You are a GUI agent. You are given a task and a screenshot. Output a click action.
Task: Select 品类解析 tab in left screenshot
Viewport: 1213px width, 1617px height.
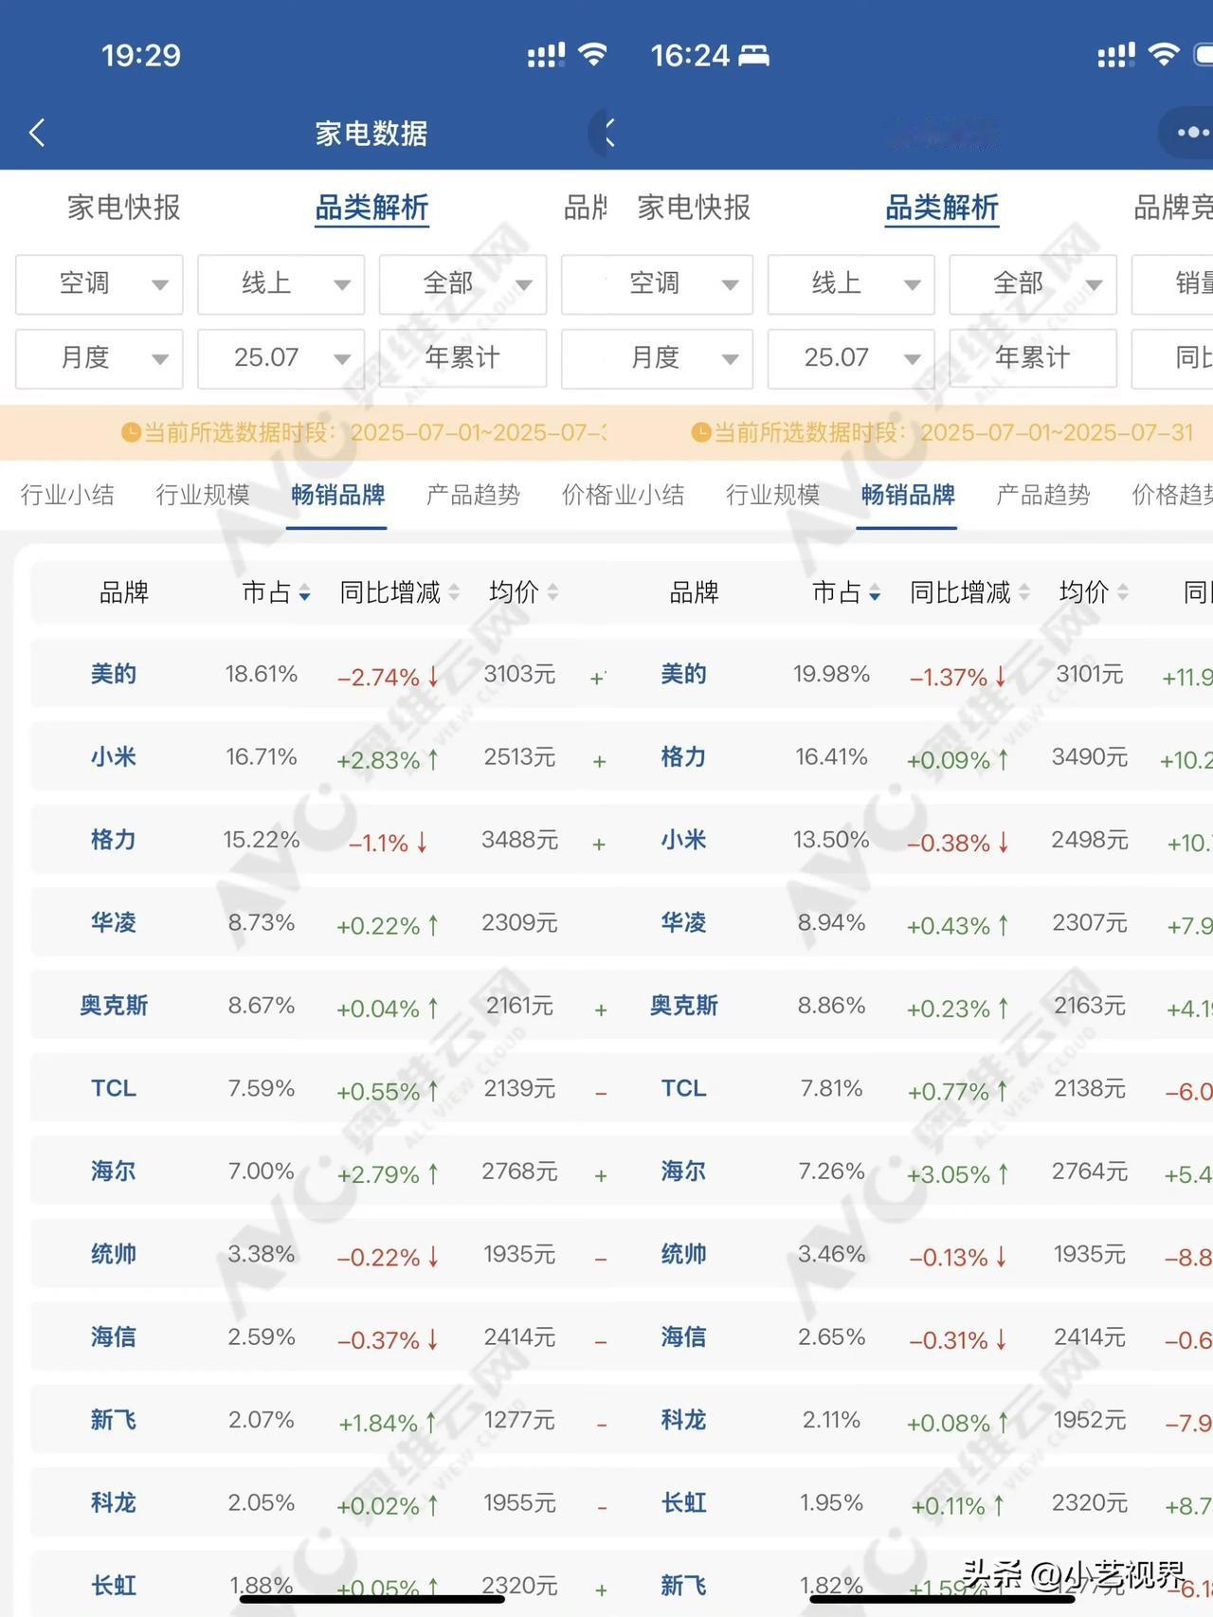(372, 208)
